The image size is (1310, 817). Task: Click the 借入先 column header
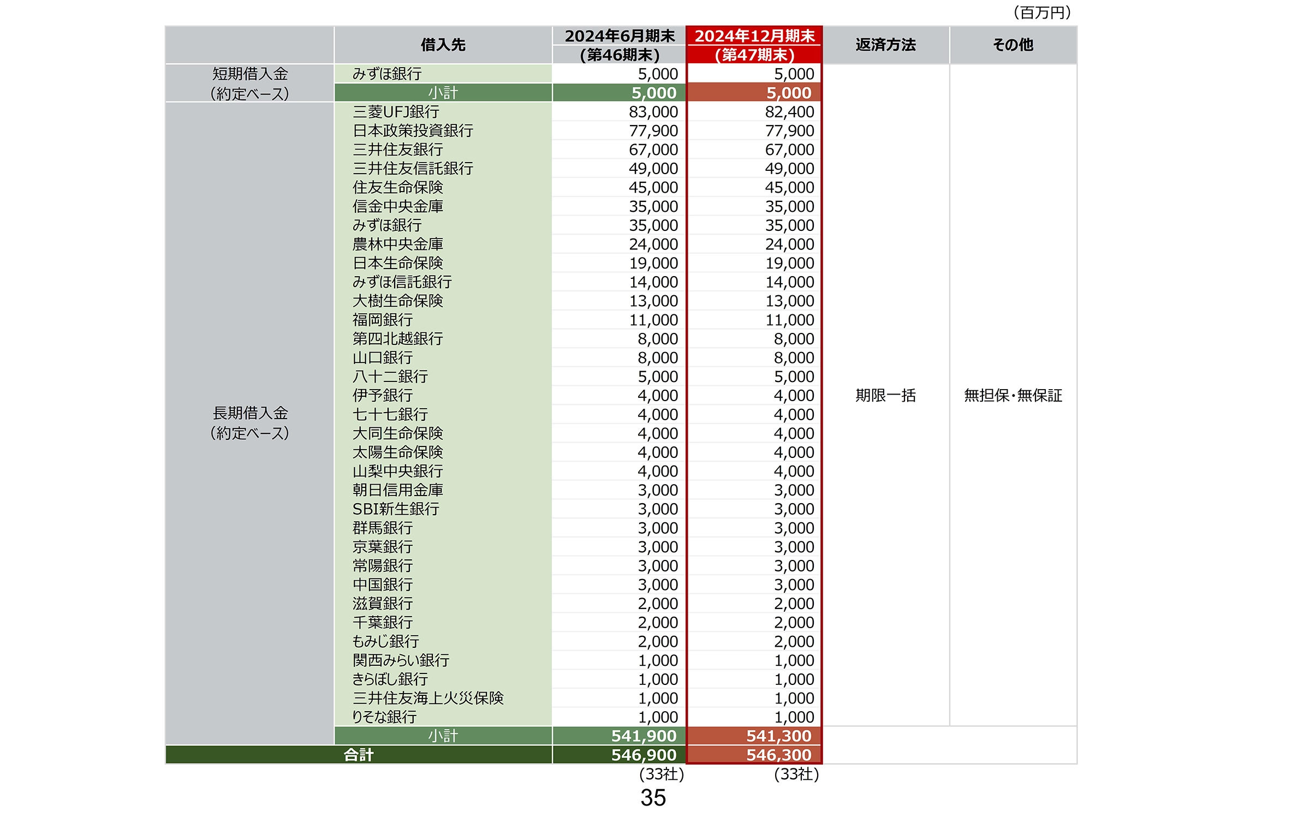pos(443,45)
